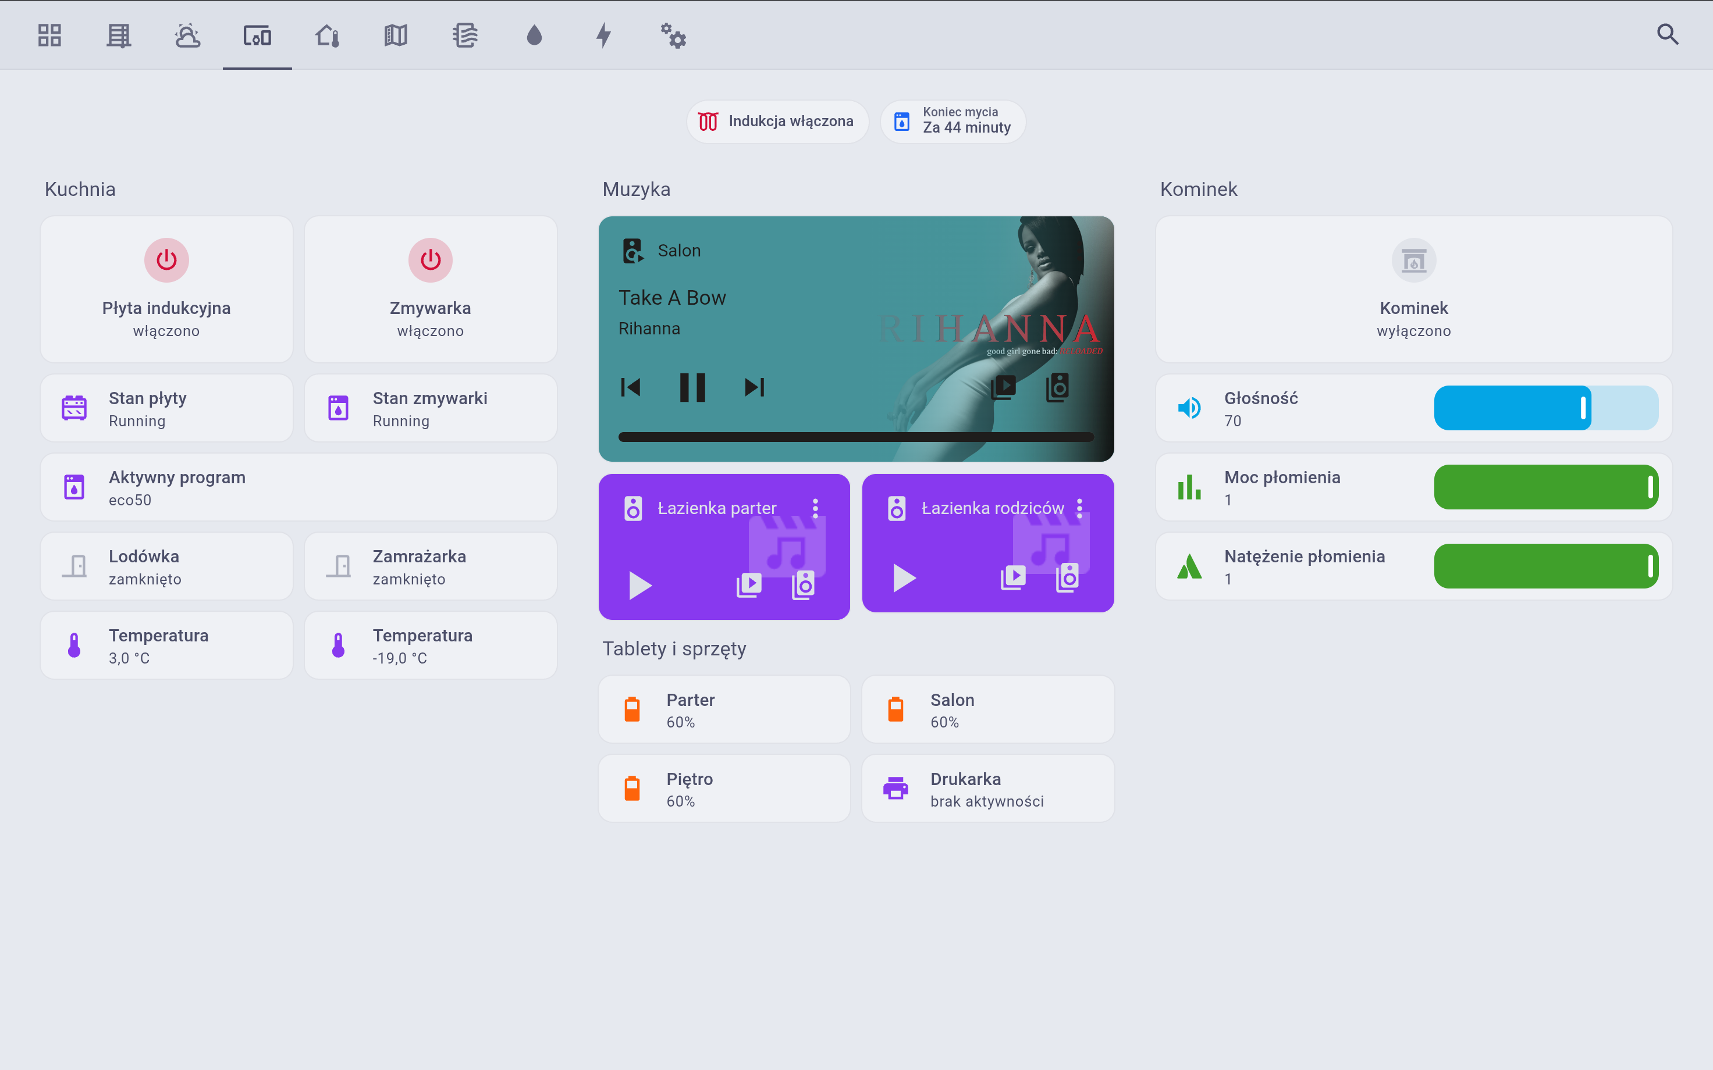1713x1070 pixels.
Task: Skip to previous track on Salon player
Action: tap(630, 387)
